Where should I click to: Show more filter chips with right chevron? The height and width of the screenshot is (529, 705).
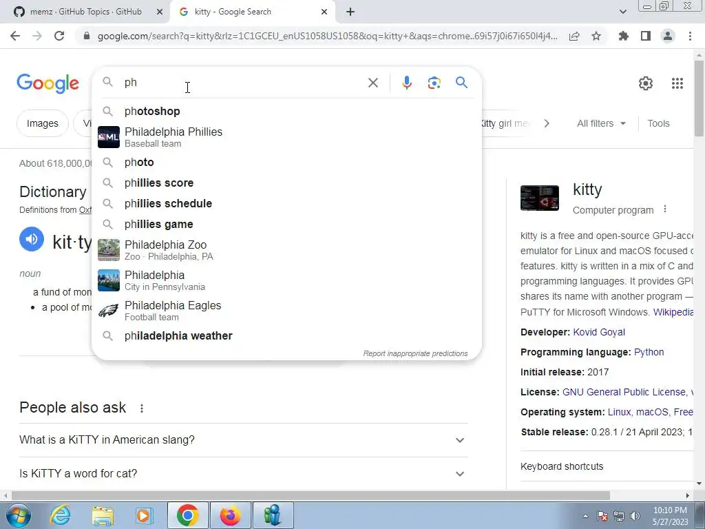click(547, 123)
